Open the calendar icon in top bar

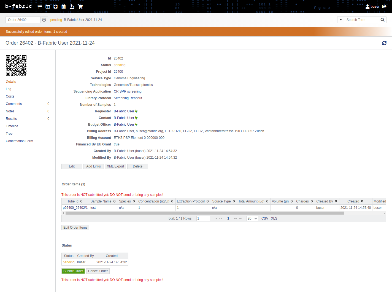64,7
